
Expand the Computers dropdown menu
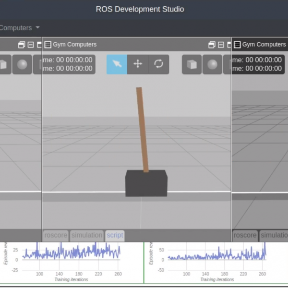pyautogui.click(x=19, y=28)
